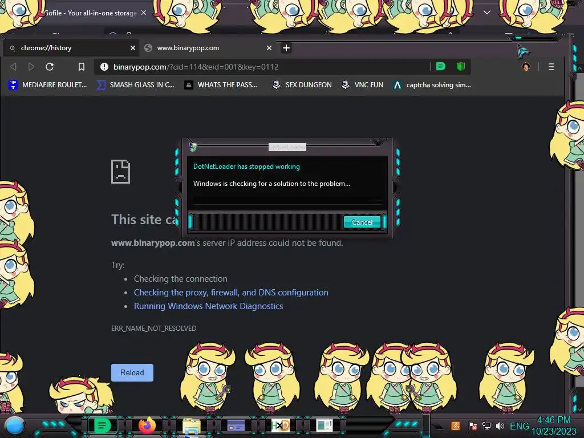Cancel the DotNetLoader error dialog
This screenshot has width=584, height=438.
point(362,222)
